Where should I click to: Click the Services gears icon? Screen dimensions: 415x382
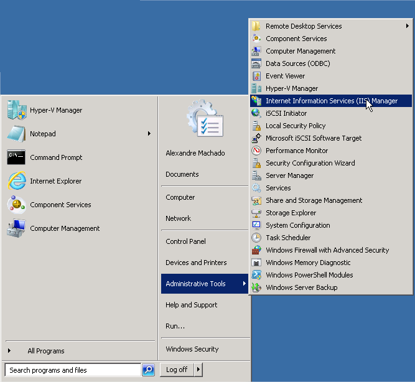(x=256, y=188)
